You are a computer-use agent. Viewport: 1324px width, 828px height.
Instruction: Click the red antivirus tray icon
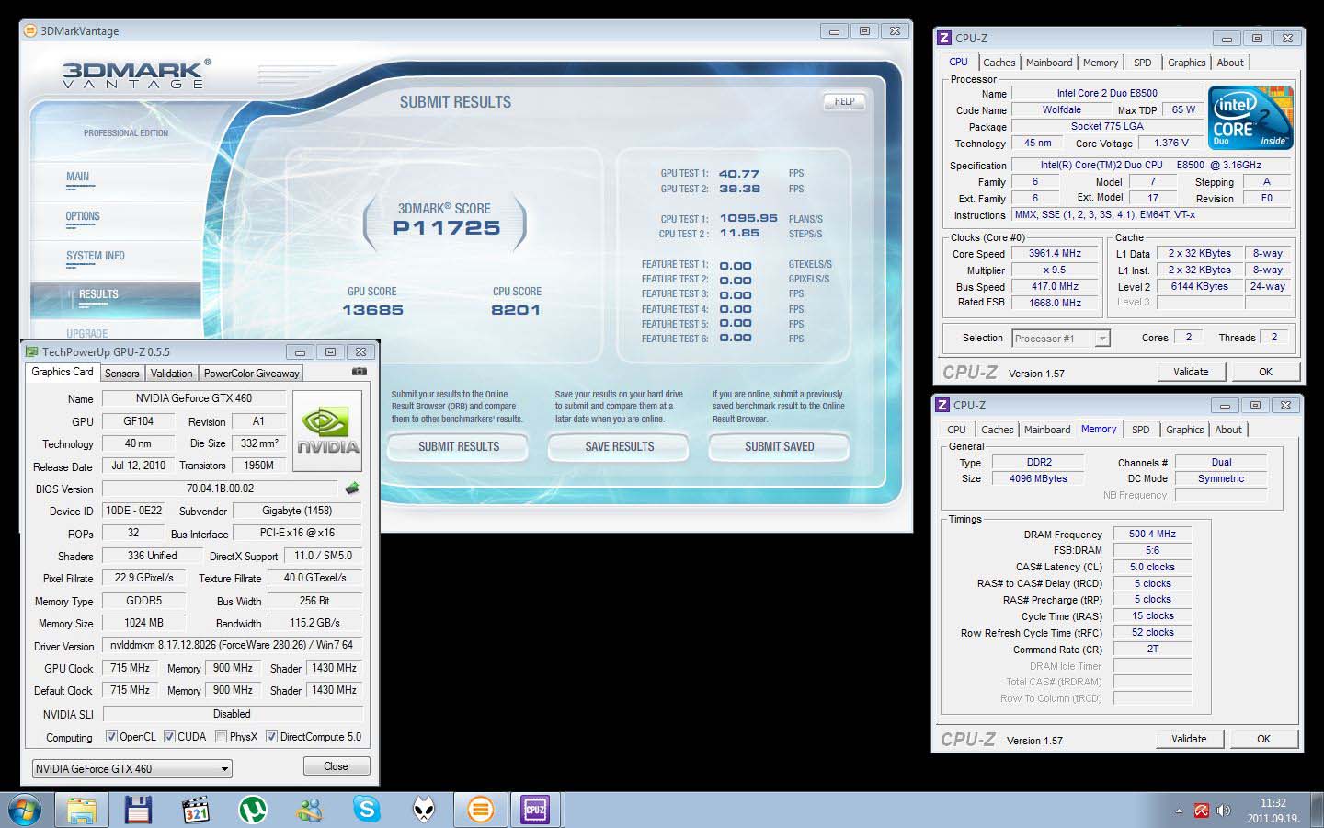(x=1201, y=811)
